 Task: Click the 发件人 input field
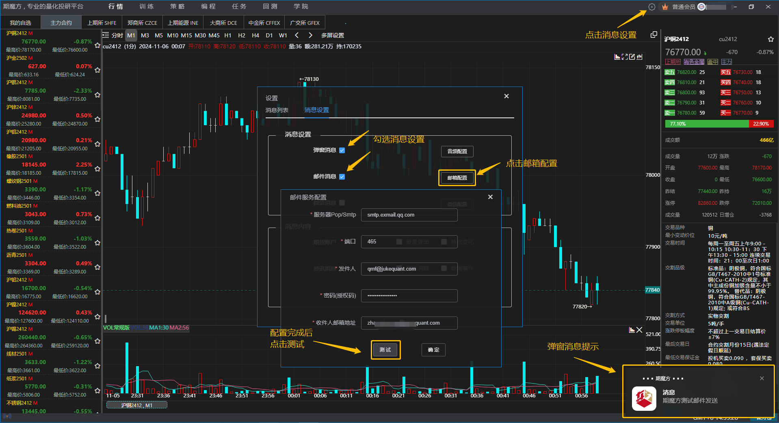[x=409, y=269]
